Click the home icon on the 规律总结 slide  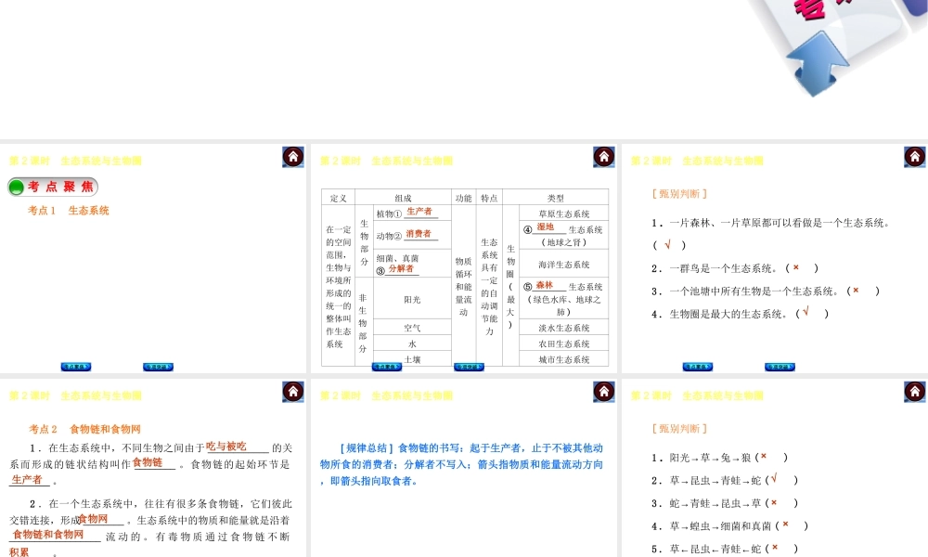pos(604,392)
